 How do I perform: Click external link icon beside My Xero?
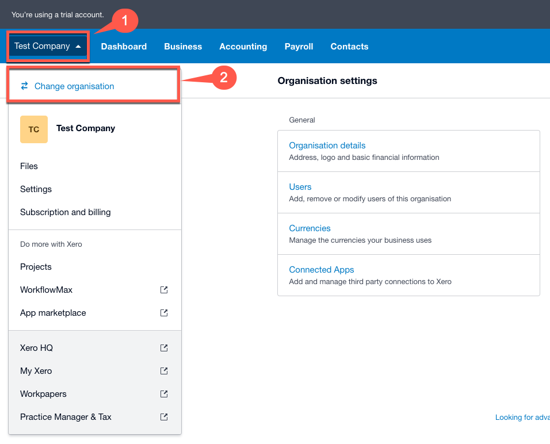[164, 371]
